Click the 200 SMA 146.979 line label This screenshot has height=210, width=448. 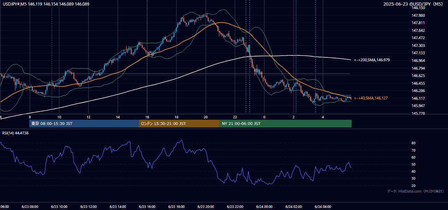click(372, 60)
